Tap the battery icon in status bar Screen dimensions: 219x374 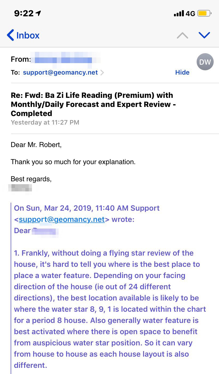[205, 13]
